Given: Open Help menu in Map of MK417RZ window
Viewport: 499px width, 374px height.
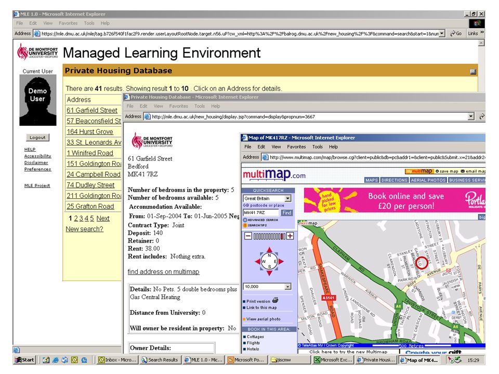Looking at the screenshot, I should point(333,146).
